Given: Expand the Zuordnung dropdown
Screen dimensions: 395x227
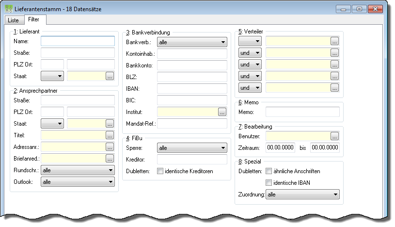Looking at the screenshot, I should point(302,195).
